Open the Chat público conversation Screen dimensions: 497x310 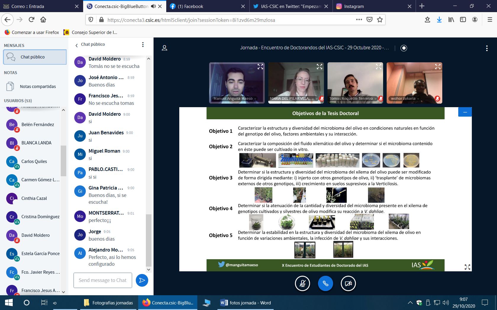35,57
